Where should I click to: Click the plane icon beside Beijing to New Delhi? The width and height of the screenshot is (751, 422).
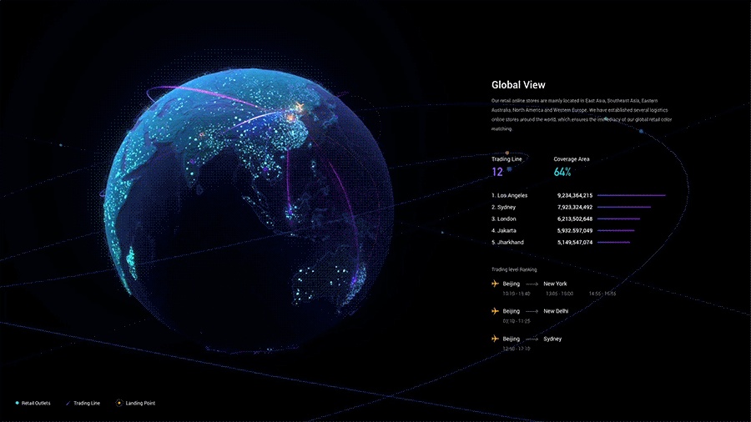(x=495, y=311)
